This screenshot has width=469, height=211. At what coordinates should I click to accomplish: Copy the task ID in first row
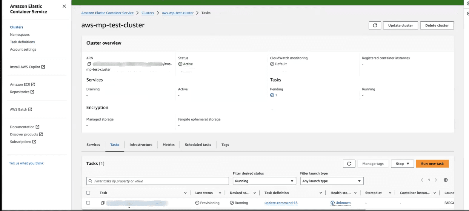[x=102, y=203]
